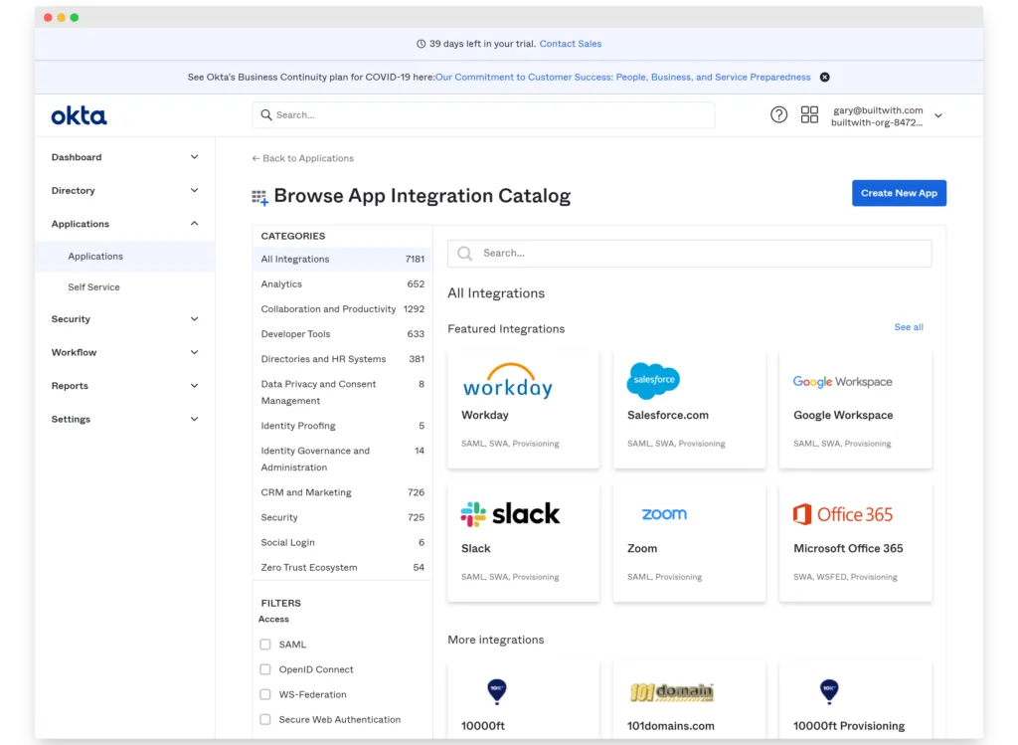1018x745 pixels.
Task: Filter by the Security category in the catalog
Action: coord(342,517)
